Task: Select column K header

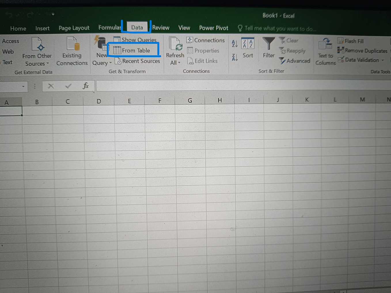Action: click(x=307, y=100)
